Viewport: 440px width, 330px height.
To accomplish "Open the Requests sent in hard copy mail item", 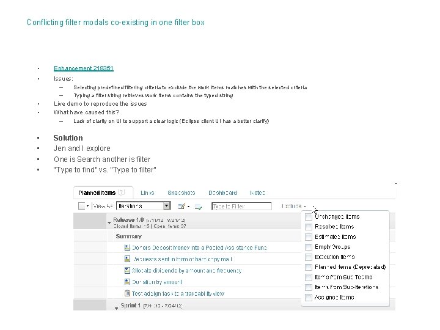I will coord(182,259).
